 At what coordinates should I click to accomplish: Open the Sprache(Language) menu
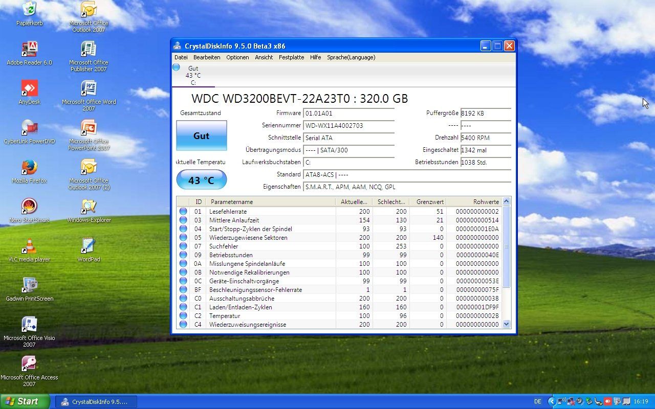coord(351,57)
